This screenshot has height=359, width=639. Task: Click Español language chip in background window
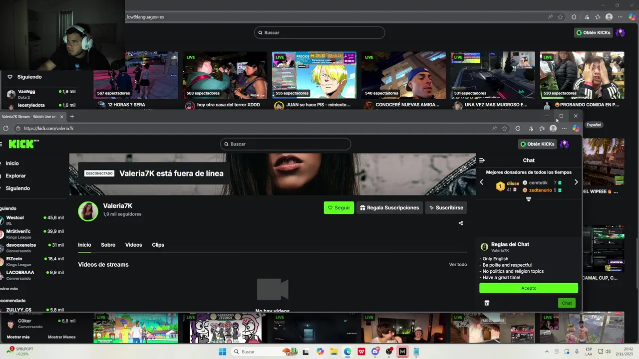point(594,125)
